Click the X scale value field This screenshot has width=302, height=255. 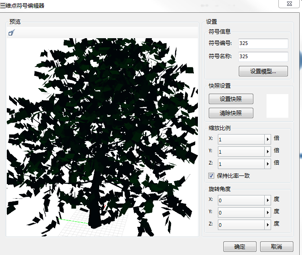tap(241, 140)
